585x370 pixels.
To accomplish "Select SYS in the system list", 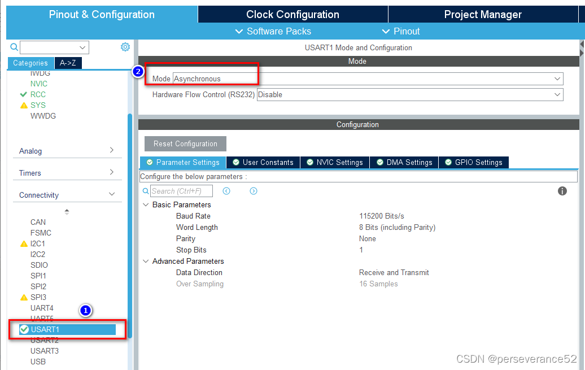I will coord(38,105).
